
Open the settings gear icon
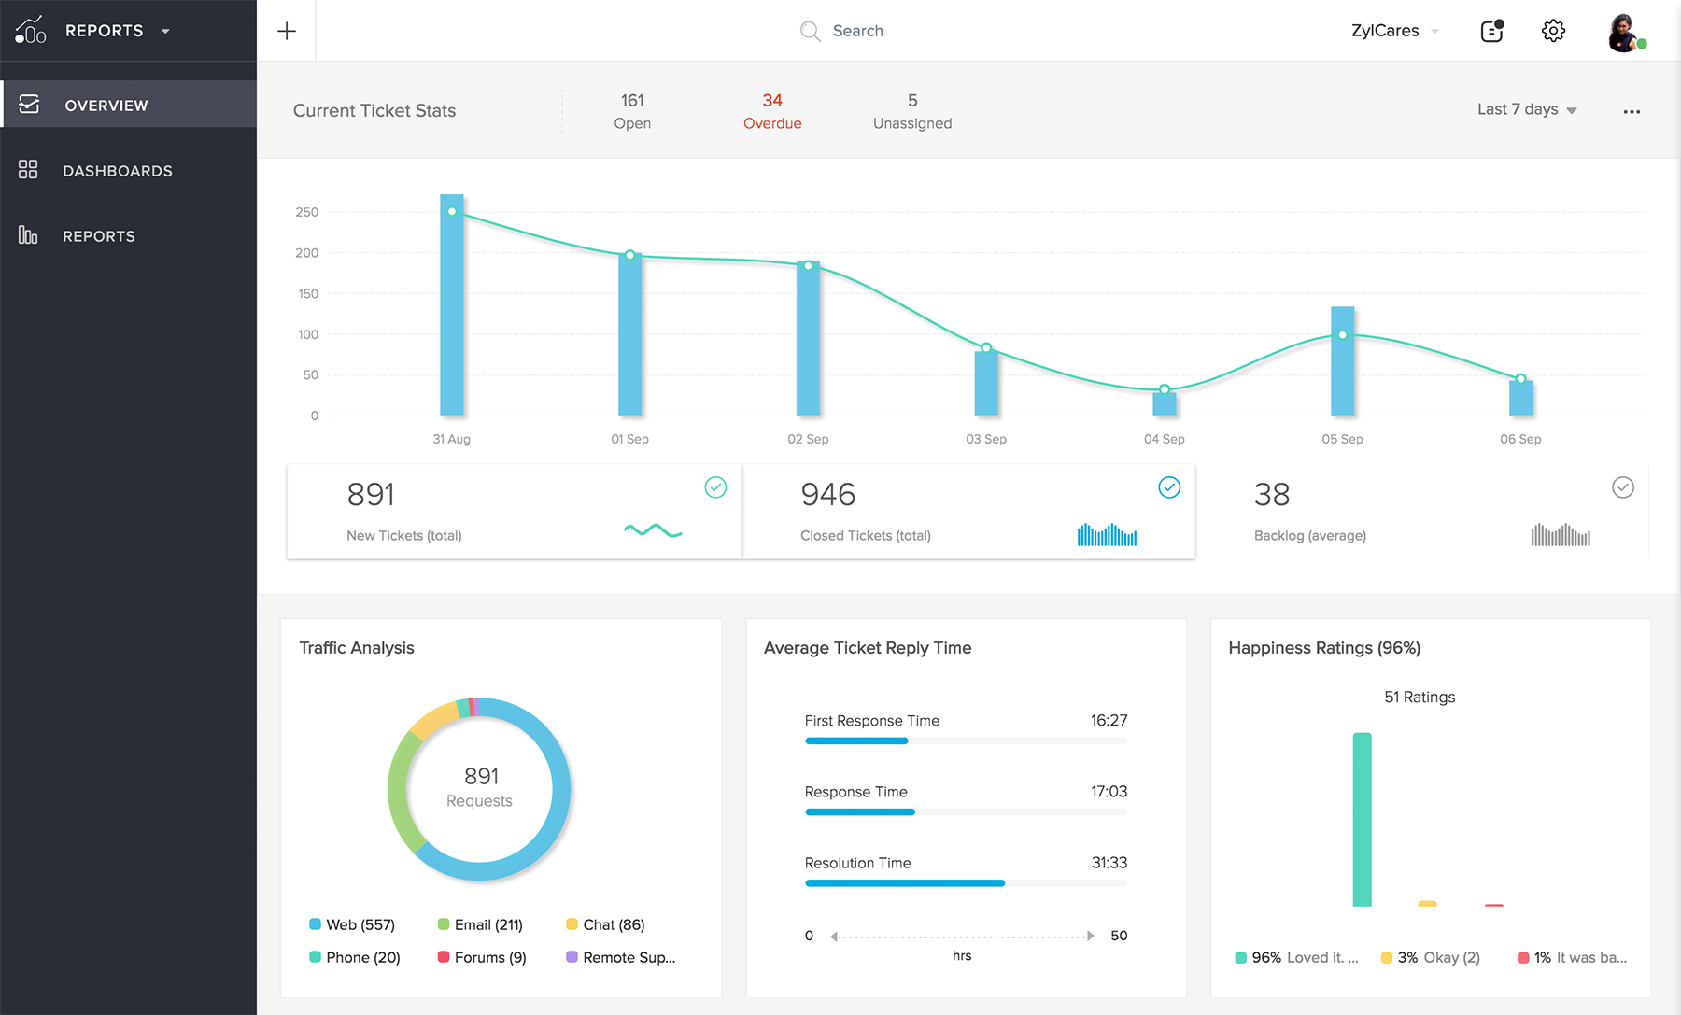pos(1553,31)
